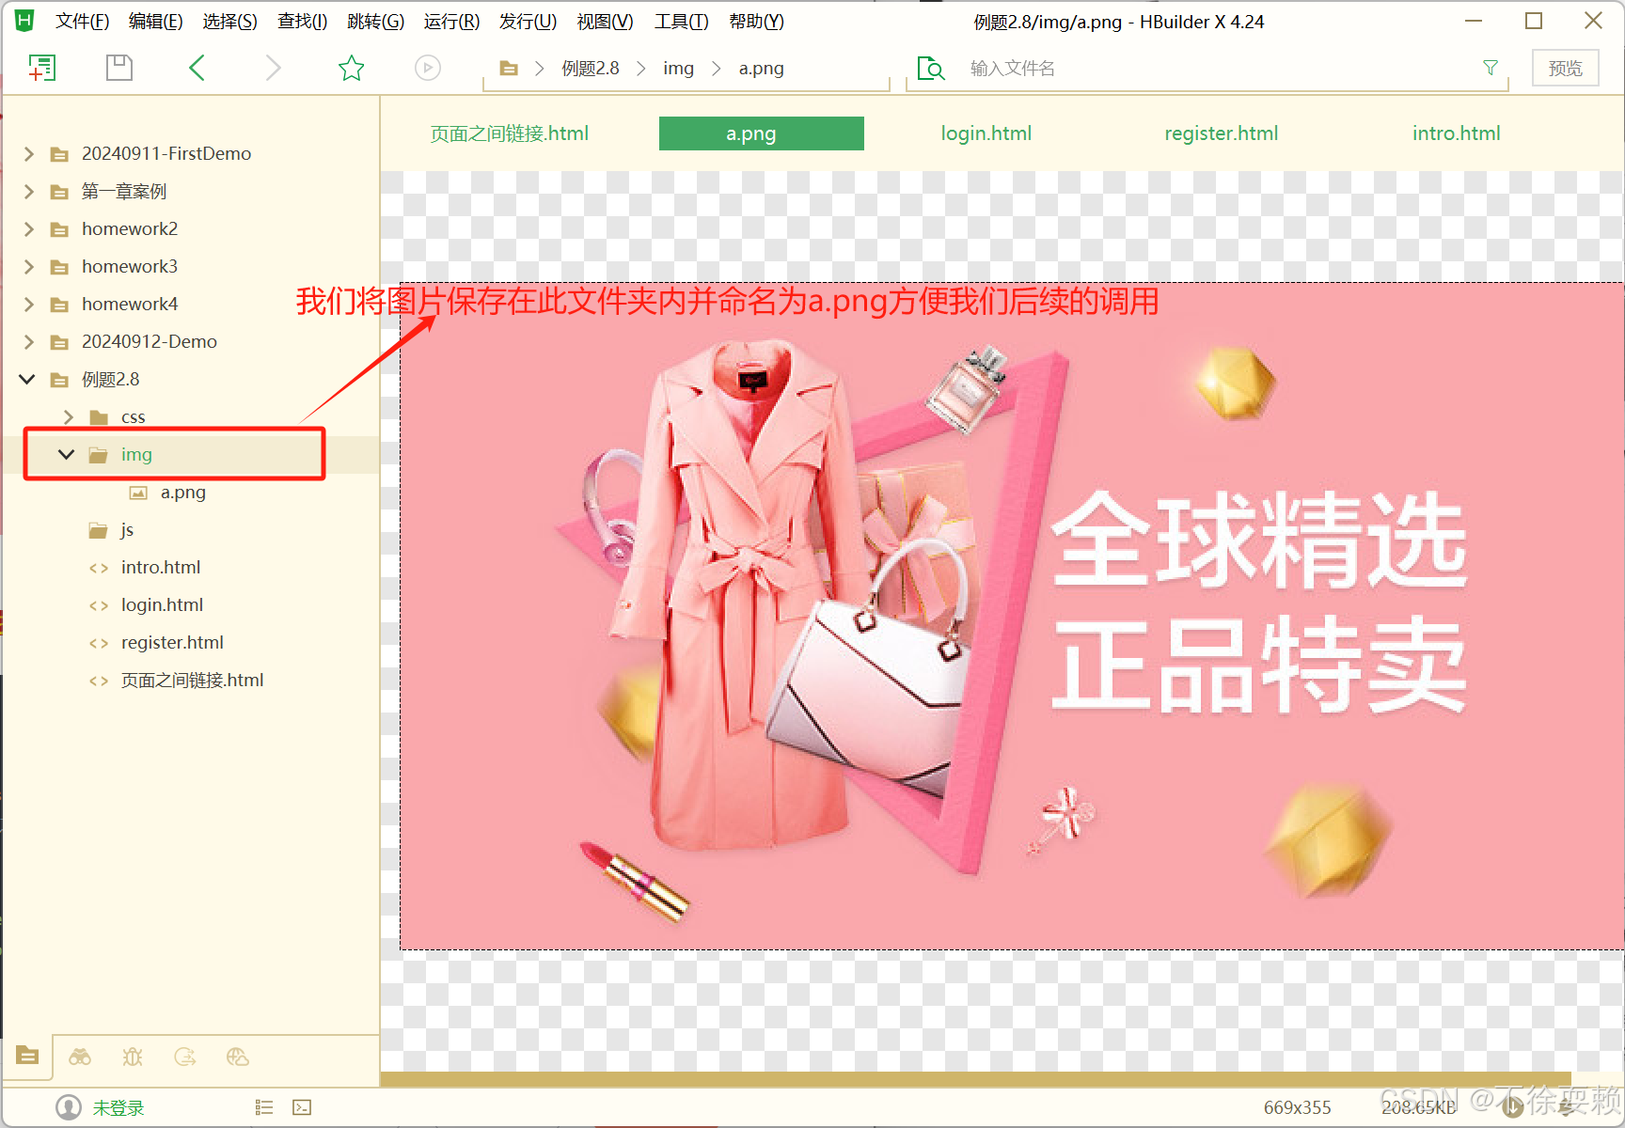This screenshot has height=1128, width=1625.
Task: Open the 运行(R) menu
Action: [451, 21]
